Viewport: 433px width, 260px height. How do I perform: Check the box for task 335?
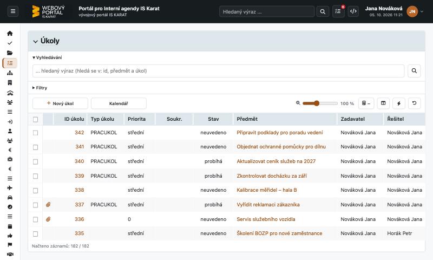[x=35, y=234]
